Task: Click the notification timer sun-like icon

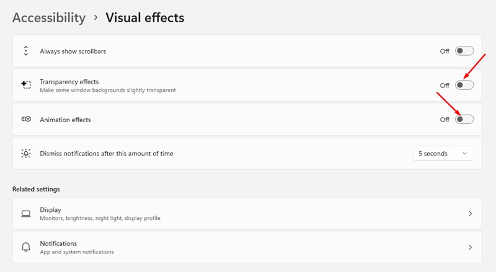Action: click(26, 153)
